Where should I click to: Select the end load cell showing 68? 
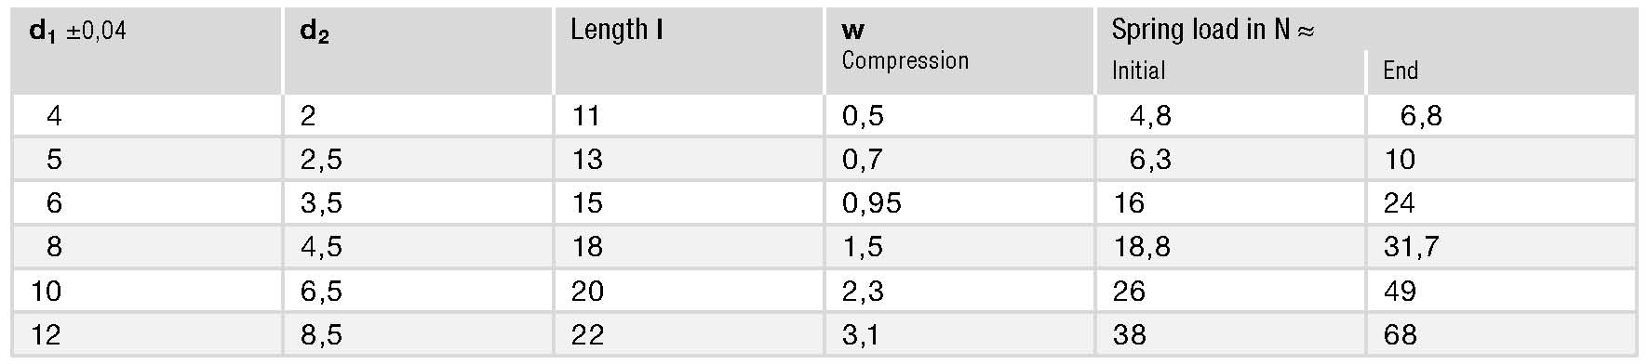click(1400, 334)
